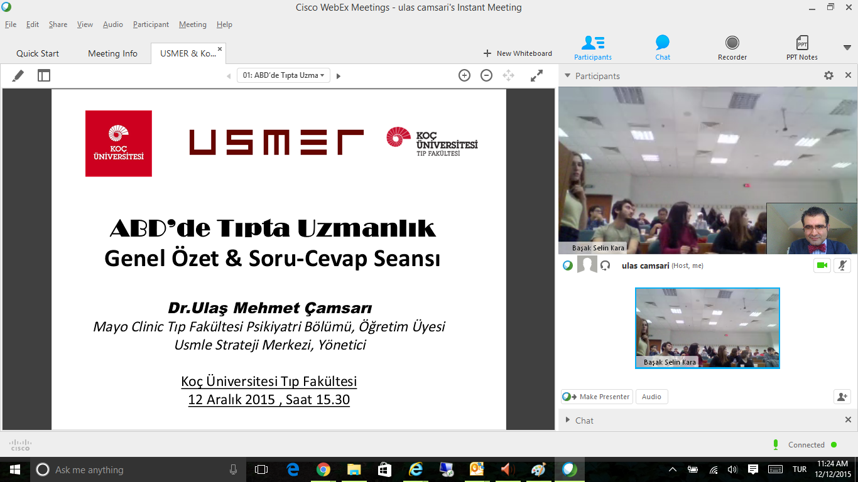Click the self-view video of host
Screen dimensions: 858x482
click(x=812, y=228)
